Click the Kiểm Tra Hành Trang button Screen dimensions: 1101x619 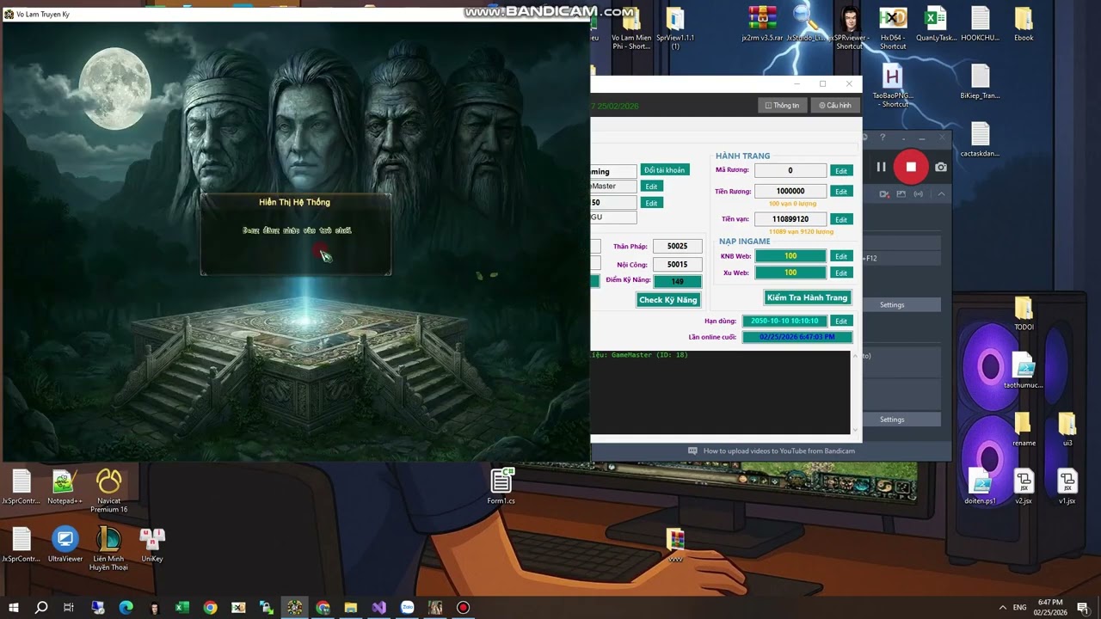tap(807, 297)
